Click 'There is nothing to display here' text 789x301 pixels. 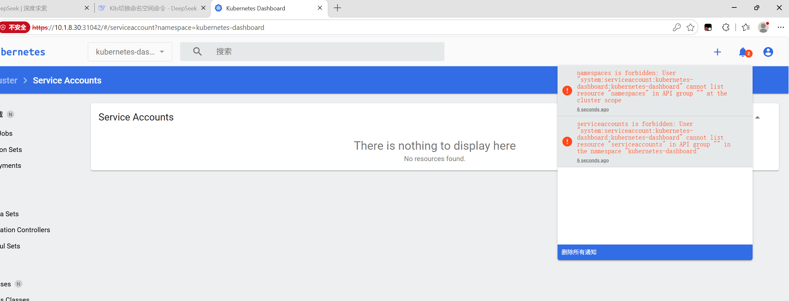(x=435, y=146)
